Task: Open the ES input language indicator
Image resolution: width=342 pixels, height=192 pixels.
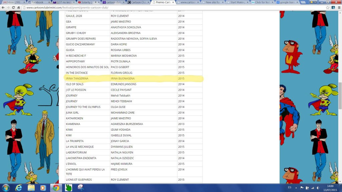Action: (x=290, y=187)
